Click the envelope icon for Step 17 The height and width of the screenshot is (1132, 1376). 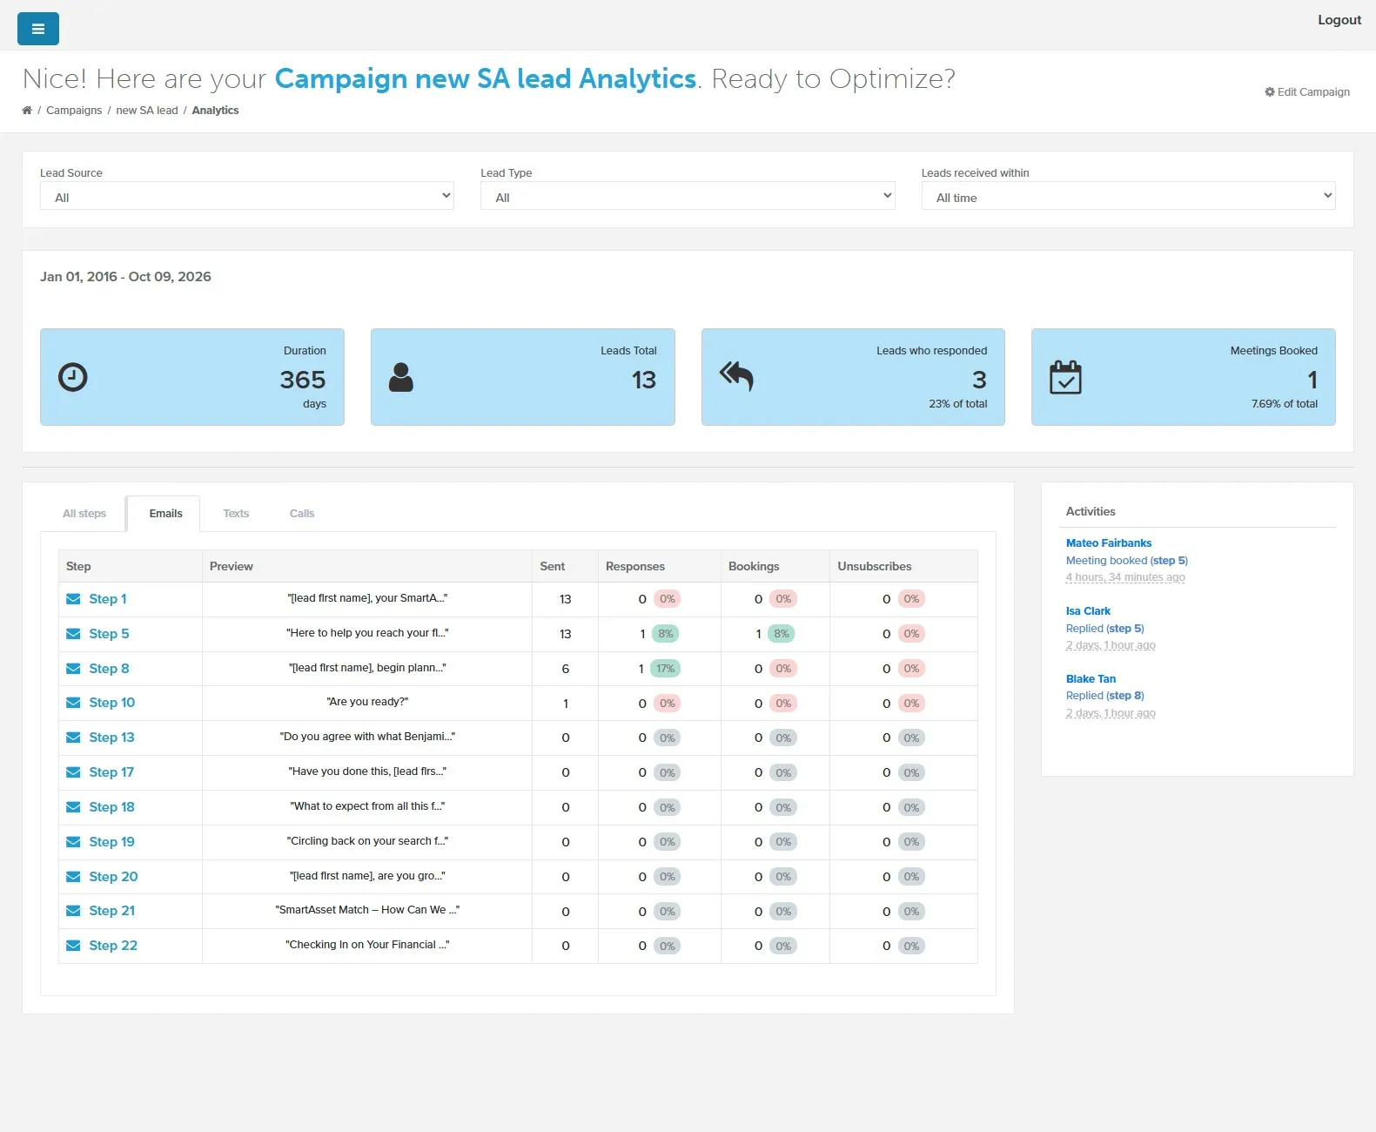click(74, 772)
